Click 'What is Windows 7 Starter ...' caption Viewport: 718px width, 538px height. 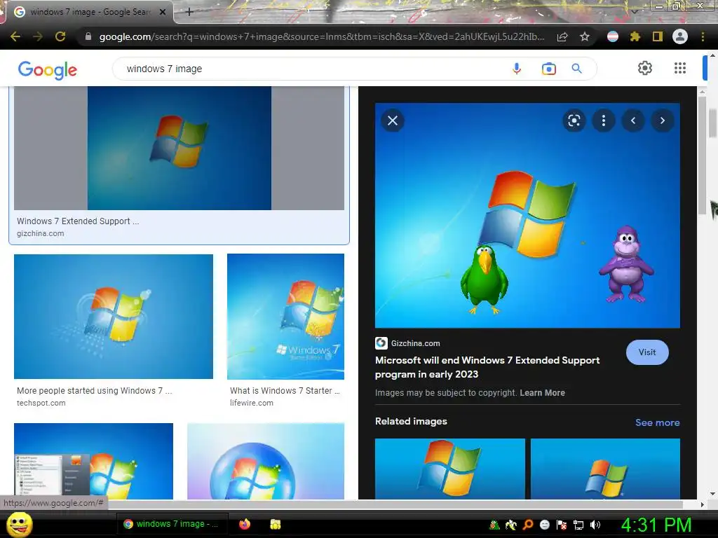tap(285, 391)
